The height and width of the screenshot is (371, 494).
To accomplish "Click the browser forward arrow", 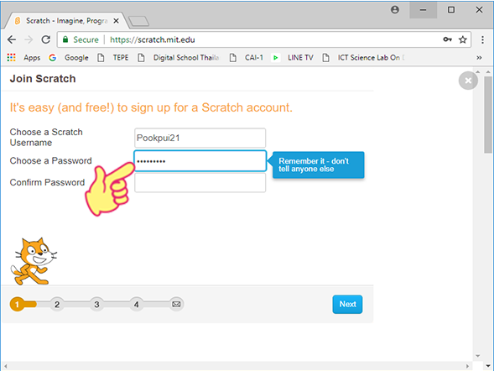I will coord(29,39).
